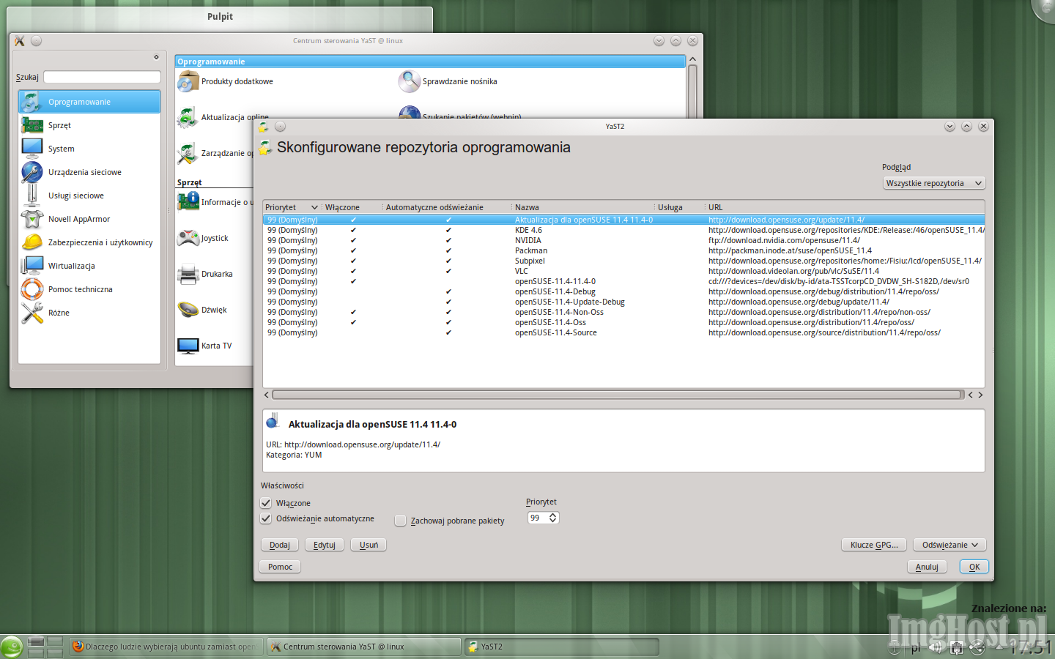Screen dimensions: 1055x659
Task: Enable Zachowaj pobrane pakiety checkbox
Action: coord(400,521)
